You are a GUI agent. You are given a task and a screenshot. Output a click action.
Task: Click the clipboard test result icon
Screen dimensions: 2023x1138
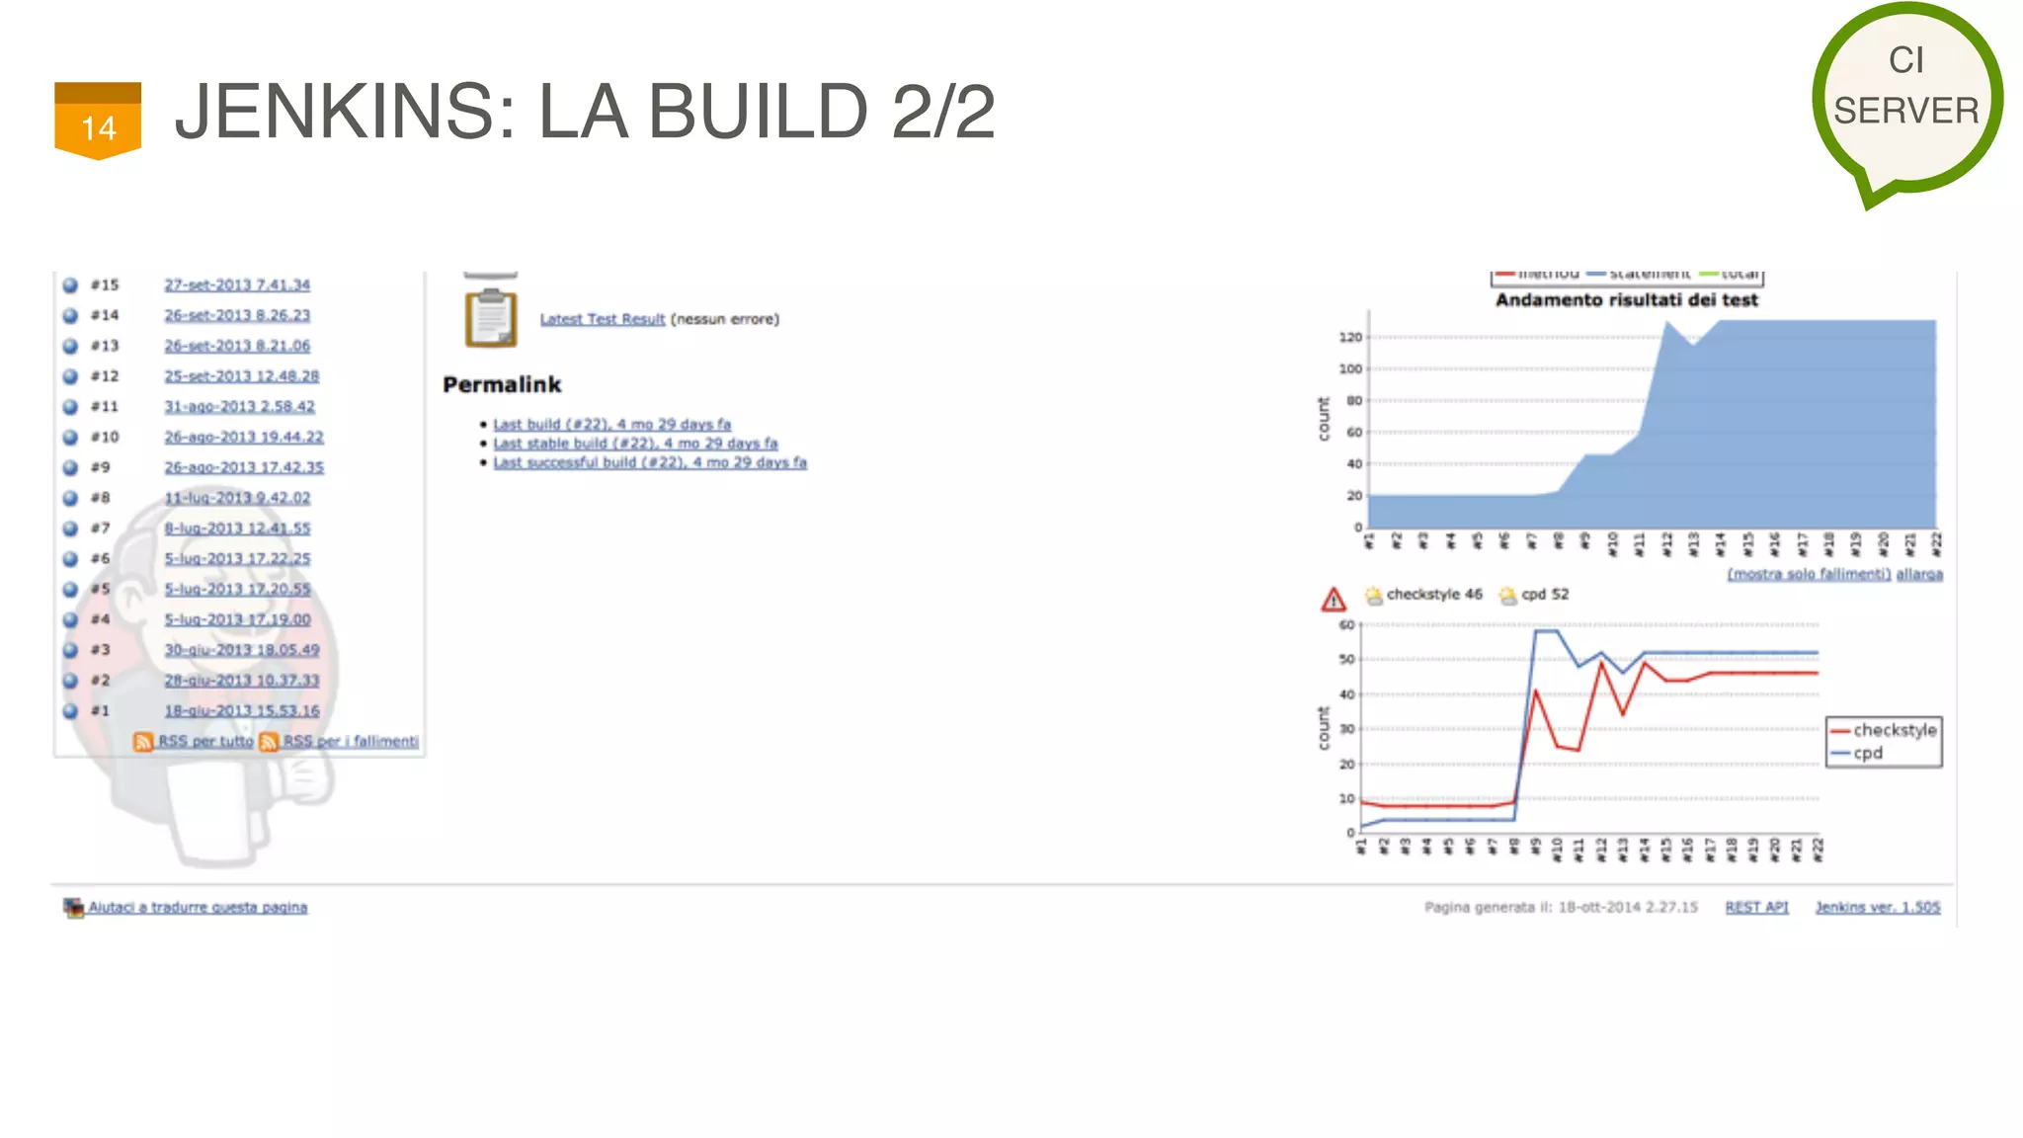[x=491, y=318]
